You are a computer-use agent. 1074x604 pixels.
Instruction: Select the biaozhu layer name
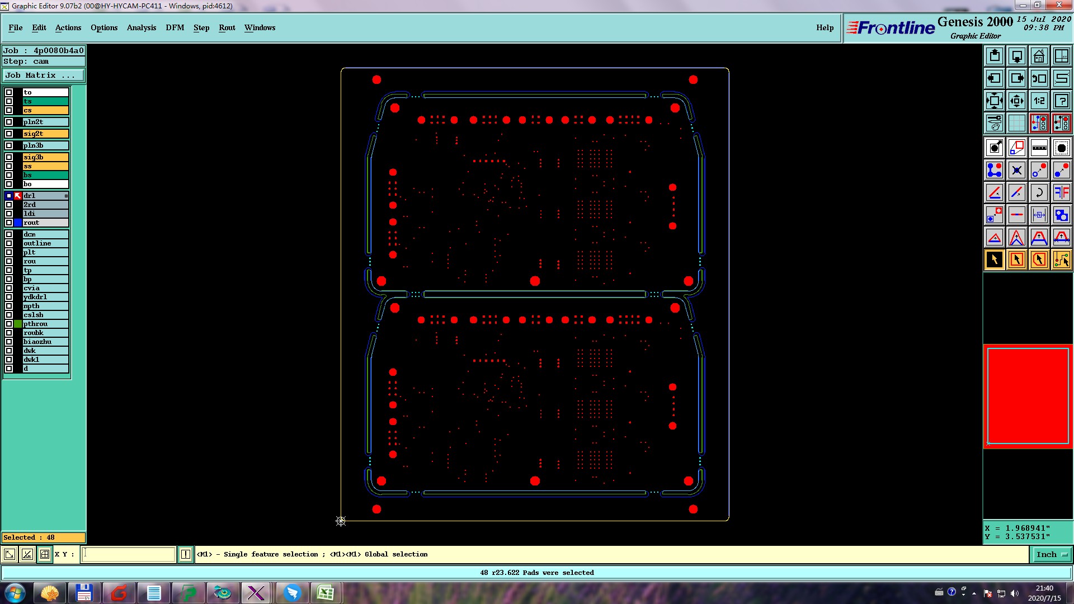tap(45, 342)
